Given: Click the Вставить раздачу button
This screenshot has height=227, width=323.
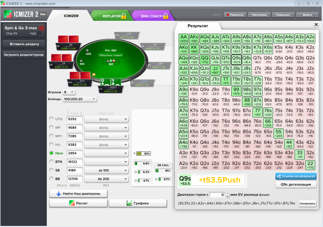Looking at the screenshot, I should pyautogui.click(x=24, y=44).
